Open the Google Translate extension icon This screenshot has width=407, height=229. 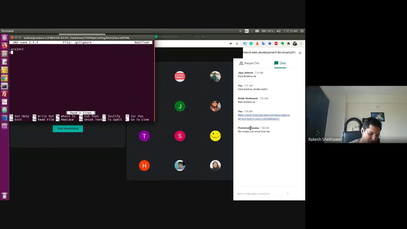click(x=263, y=44)
